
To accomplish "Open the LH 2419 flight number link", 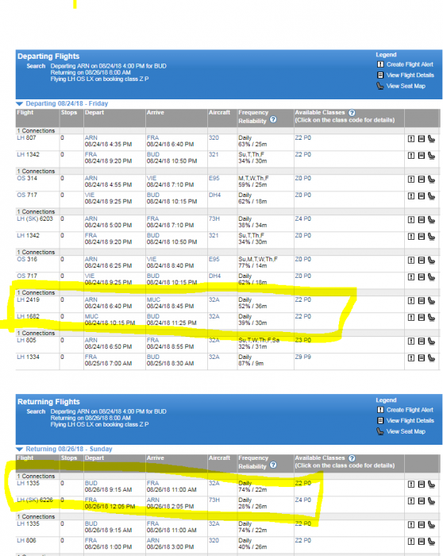I will point(28,299).
